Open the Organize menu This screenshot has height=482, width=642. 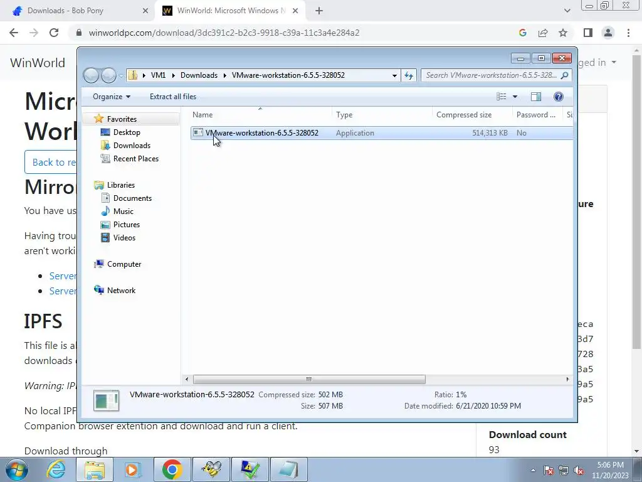[x=112, y=97]
